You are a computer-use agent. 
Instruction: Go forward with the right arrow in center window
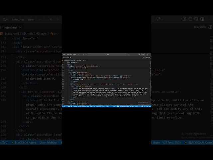pos(86,54)
